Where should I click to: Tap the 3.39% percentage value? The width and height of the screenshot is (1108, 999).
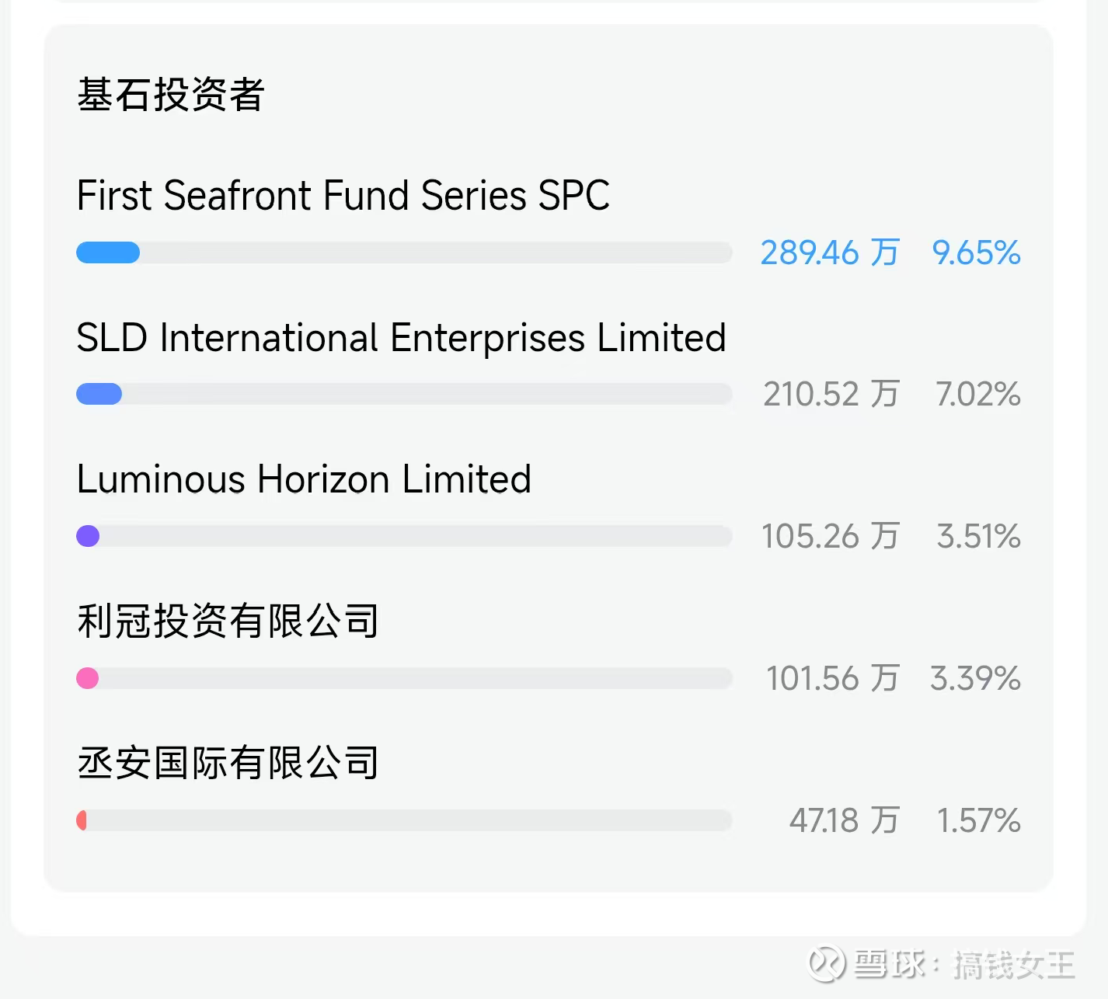point(975,678)
